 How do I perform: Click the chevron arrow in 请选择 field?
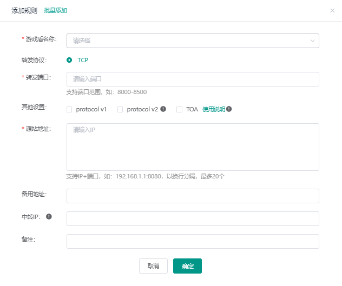[x=313, y=41]
